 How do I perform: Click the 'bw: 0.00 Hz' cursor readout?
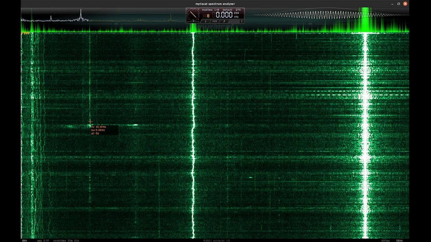(98, 130)
